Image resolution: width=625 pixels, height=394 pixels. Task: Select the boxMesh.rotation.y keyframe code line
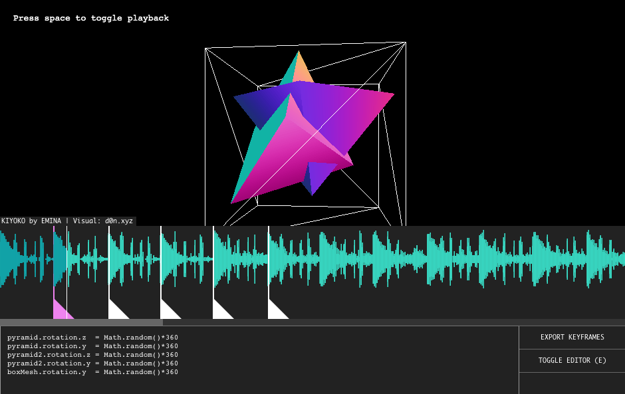93,371
